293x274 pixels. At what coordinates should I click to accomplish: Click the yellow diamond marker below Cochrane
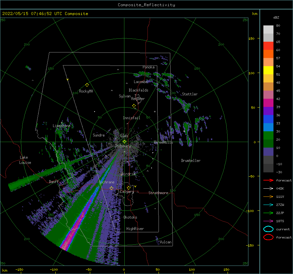pyautogui.click(x=111, y=188)
